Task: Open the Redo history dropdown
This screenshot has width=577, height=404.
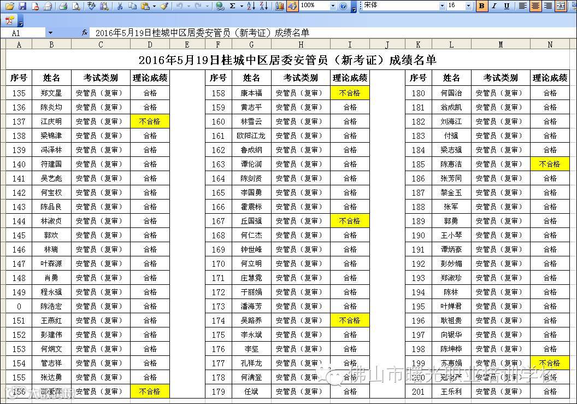Action: (x=207, y=6)
